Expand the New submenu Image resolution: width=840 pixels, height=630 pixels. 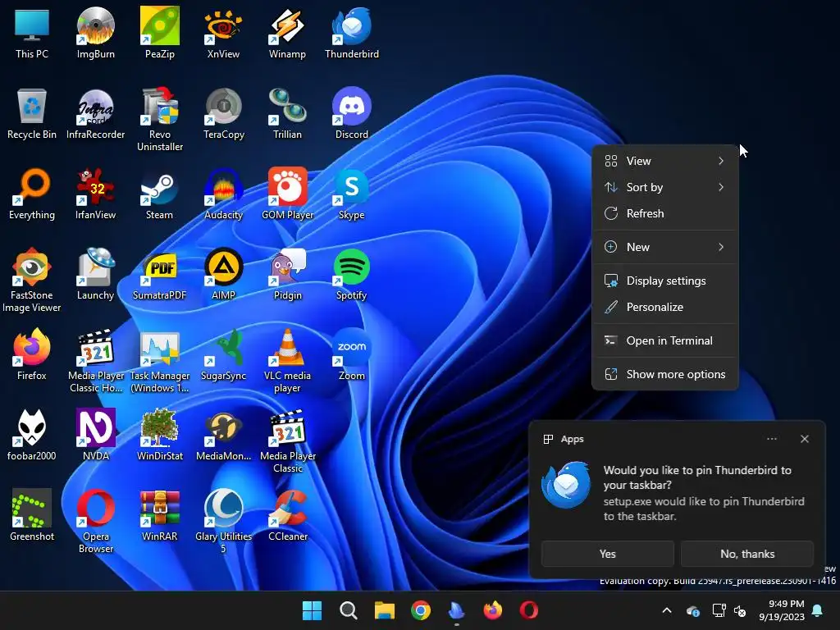coord(664,247)
